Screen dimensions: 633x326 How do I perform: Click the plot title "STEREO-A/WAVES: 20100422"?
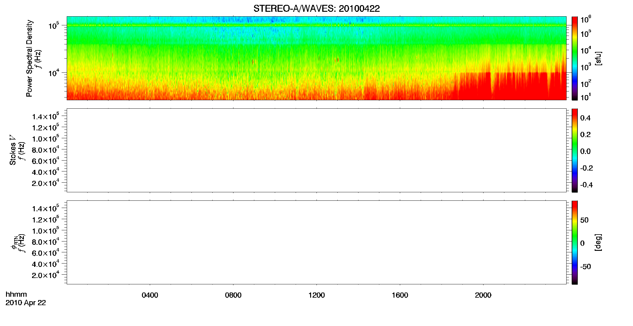tap(316, 9)
